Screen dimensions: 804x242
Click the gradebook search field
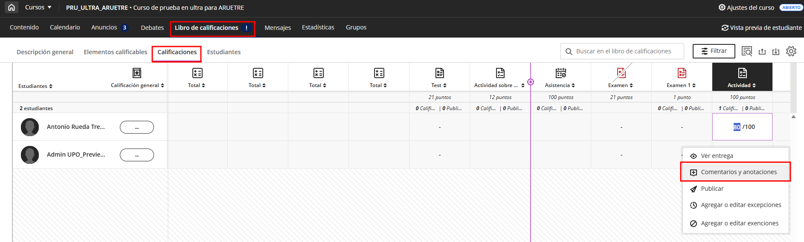(623, 51)
